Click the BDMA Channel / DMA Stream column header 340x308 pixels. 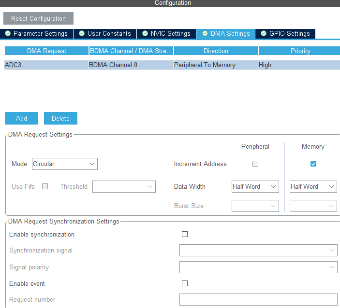pyautogui.click(x=131, y=51)
